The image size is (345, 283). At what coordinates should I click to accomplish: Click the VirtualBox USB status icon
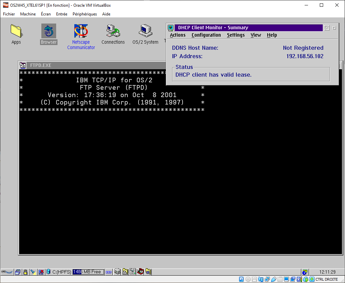[274, 279]
